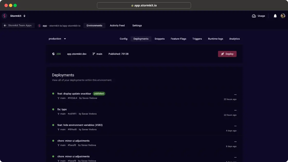Open the app.stormkit.dev domain link

77,54
